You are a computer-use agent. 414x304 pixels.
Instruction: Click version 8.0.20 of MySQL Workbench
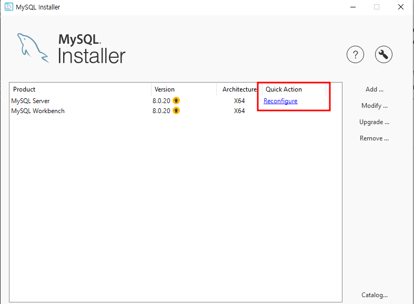point(161,111)
